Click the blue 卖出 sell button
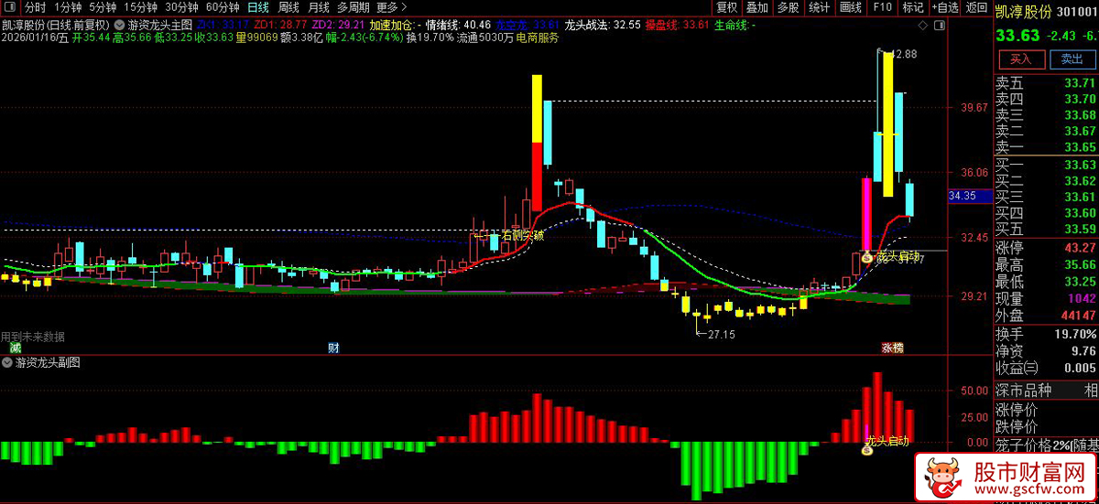 pos(1072,59)
